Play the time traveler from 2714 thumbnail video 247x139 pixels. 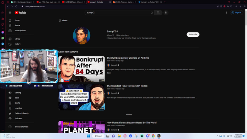coord(81,97)
